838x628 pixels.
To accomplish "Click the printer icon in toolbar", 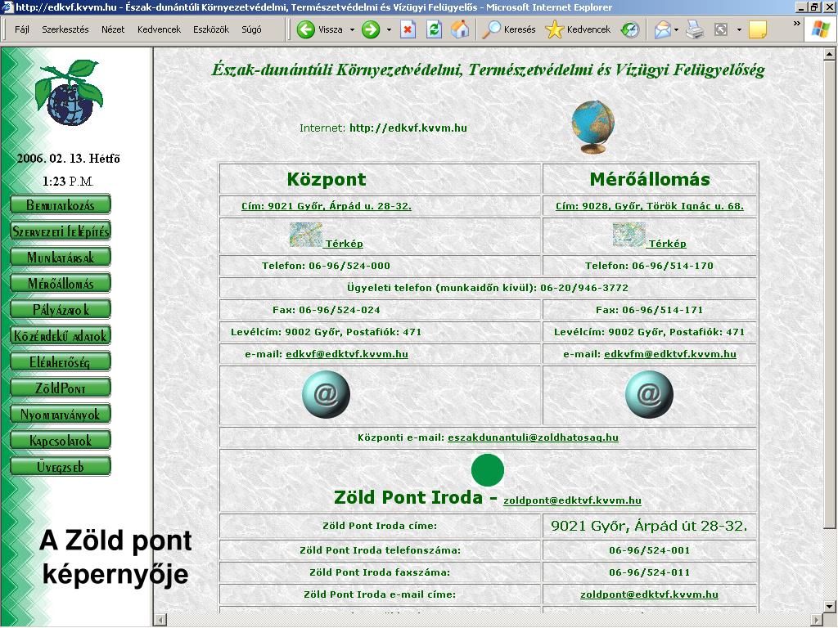I will tap(695, 29).
